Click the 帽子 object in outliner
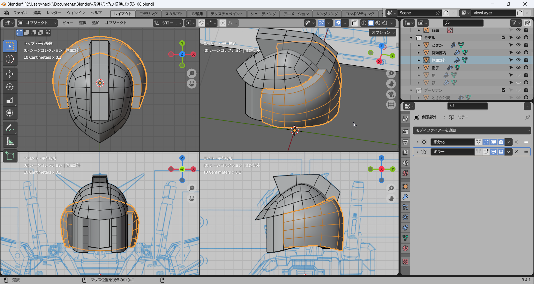The image size is (534, 284). point(435,68)
